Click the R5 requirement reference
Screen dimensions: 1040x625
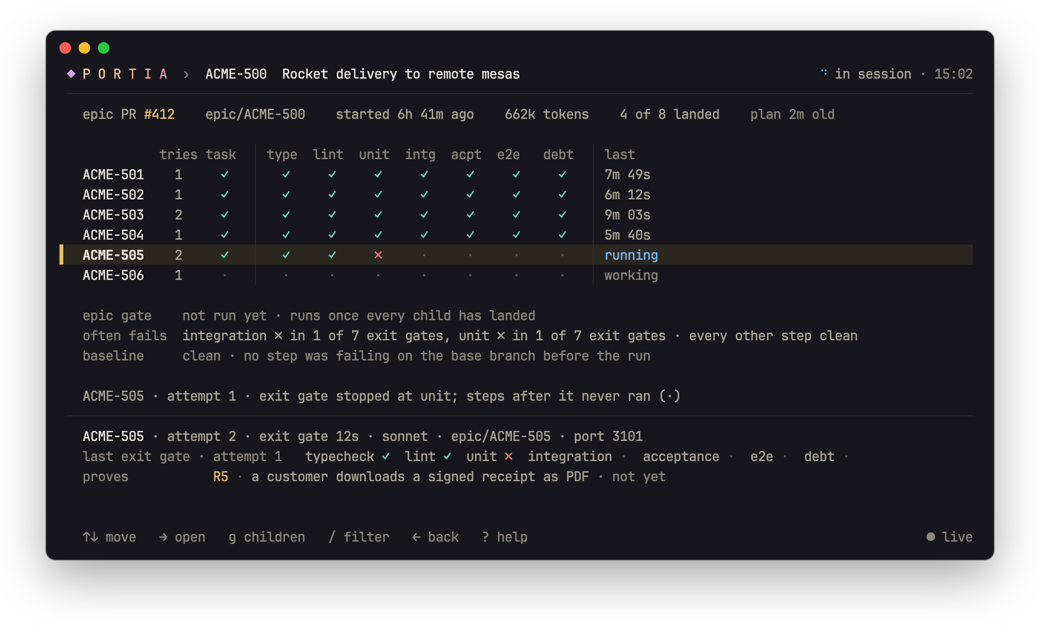click(221, 476)
